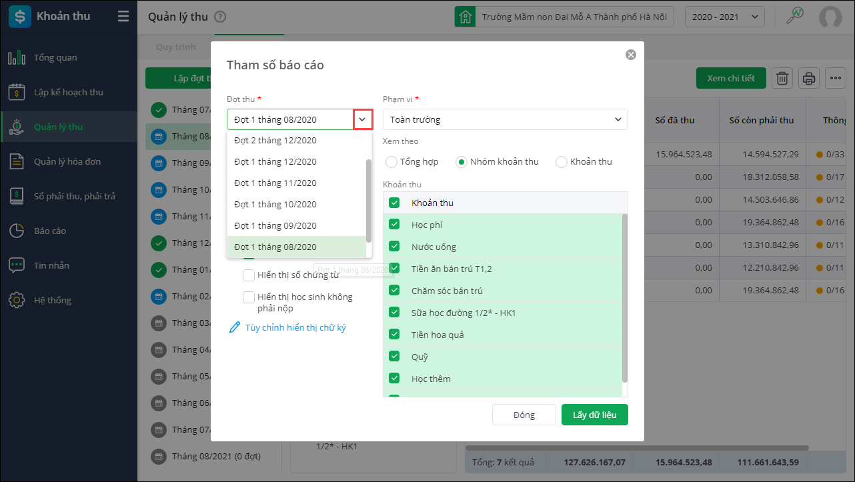Image resolution: width=855 pixels, height=482 pixels.
Task: Click the Hệ thống gear icon
Action: click(x=17, y=300)
